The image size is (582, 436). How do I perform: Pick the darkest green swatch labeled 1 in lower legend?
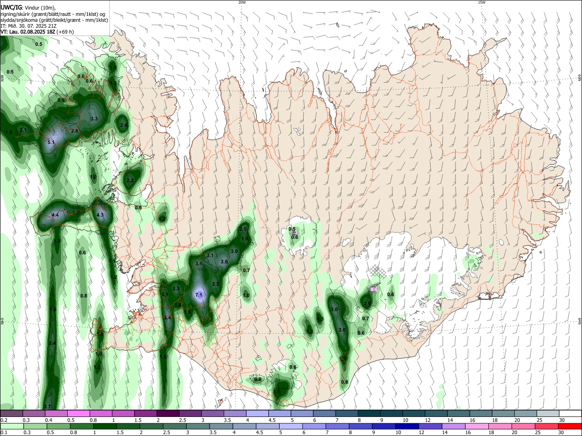(x=105, y=426)
